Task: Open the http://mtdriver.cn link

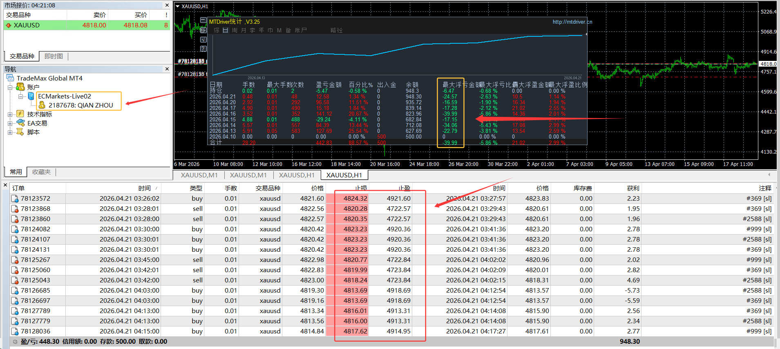Action: tap(572, 22)
